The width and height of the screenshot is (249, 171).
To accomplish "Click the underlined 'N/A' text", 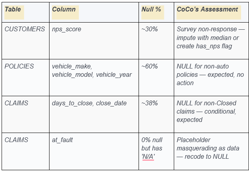I will point(148,157).
